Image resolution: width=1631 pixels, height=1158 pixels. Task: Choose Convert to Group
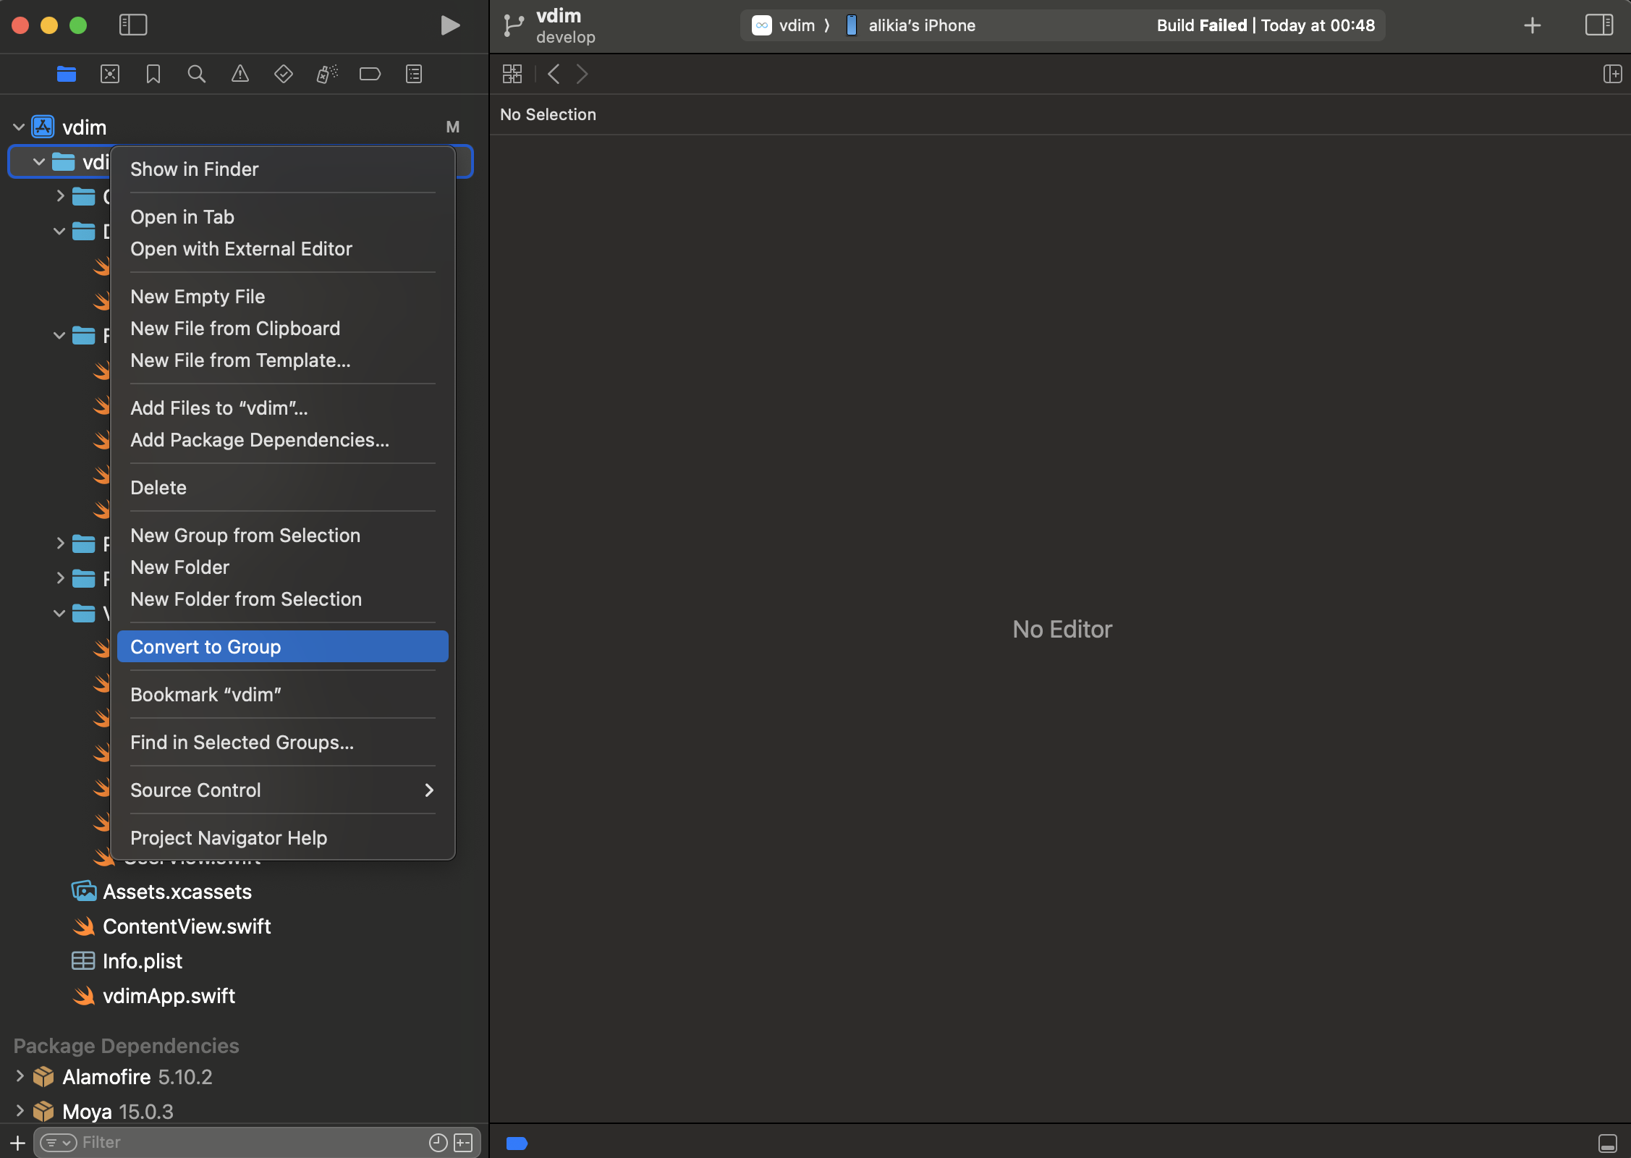282,646
